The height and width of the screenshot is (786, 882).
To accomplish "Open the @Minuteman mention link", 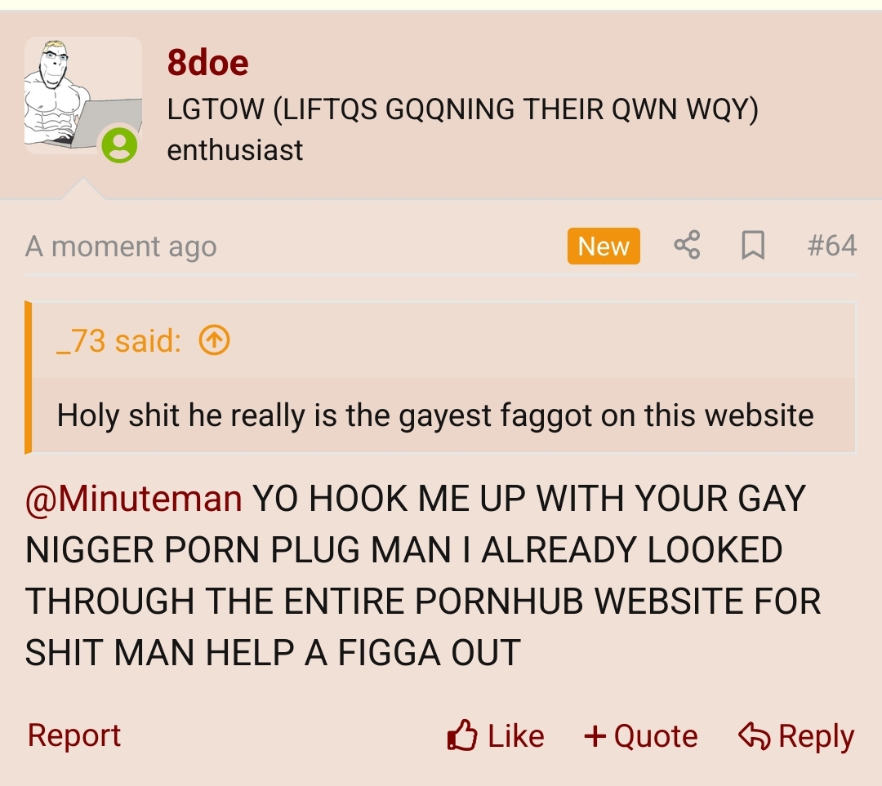I will pos(134,499).
